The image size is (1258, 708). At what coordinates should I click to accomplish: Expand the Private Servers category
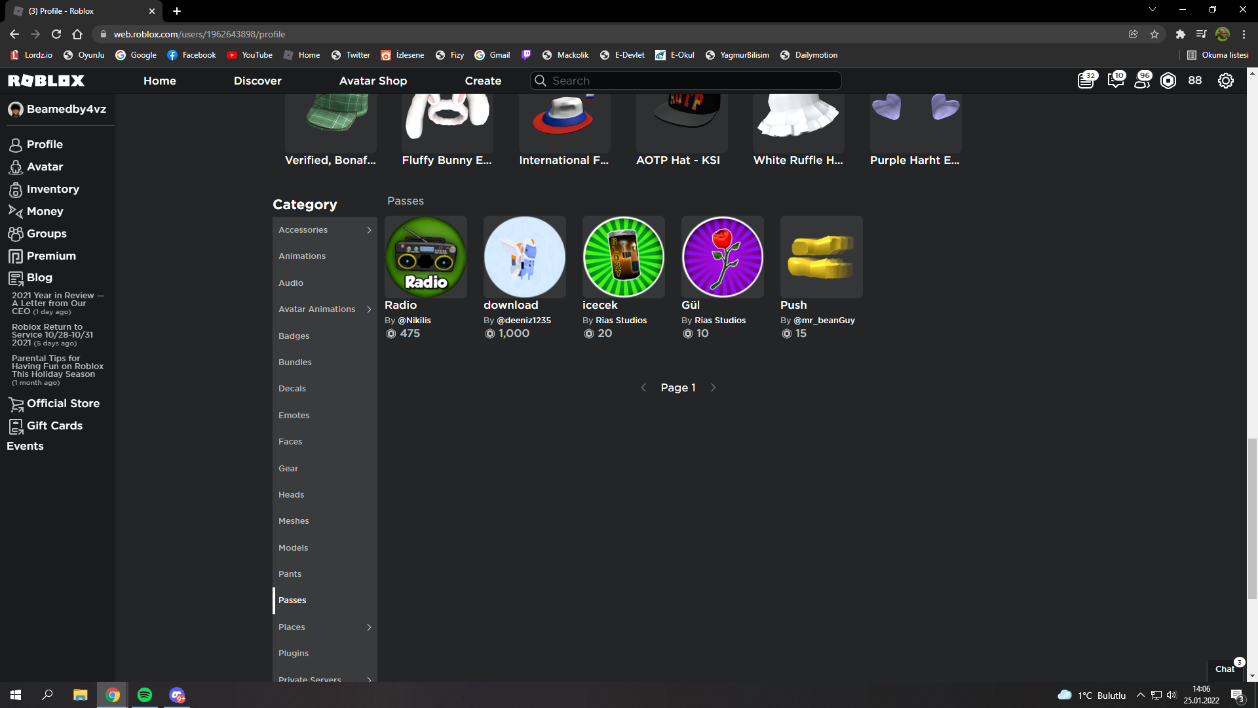point(369,679)
